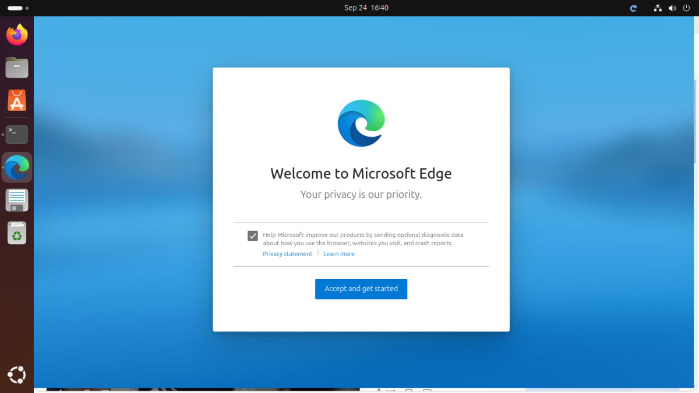This screenshot has height=393, width=699.
Task: Click the volume speaker icon
Action: 672,8
